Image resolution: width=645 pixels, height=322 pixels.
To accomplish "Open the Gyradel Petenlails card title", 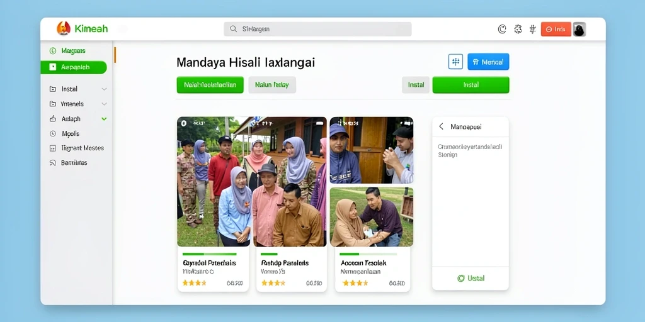I will (209, 263).
